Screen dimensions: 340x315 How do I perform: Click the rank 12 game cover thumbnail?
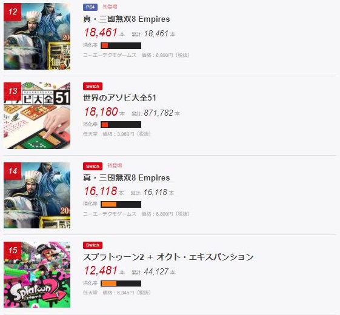[37, 36]
